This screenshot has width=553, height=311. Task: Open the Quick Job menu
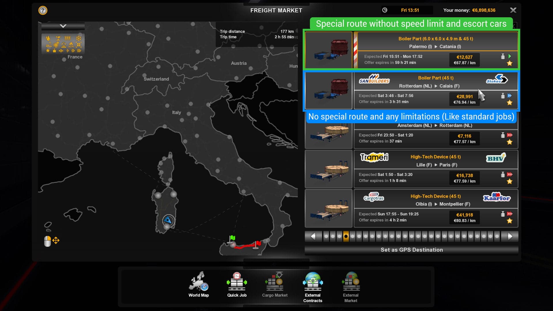[x=236, y=284]
